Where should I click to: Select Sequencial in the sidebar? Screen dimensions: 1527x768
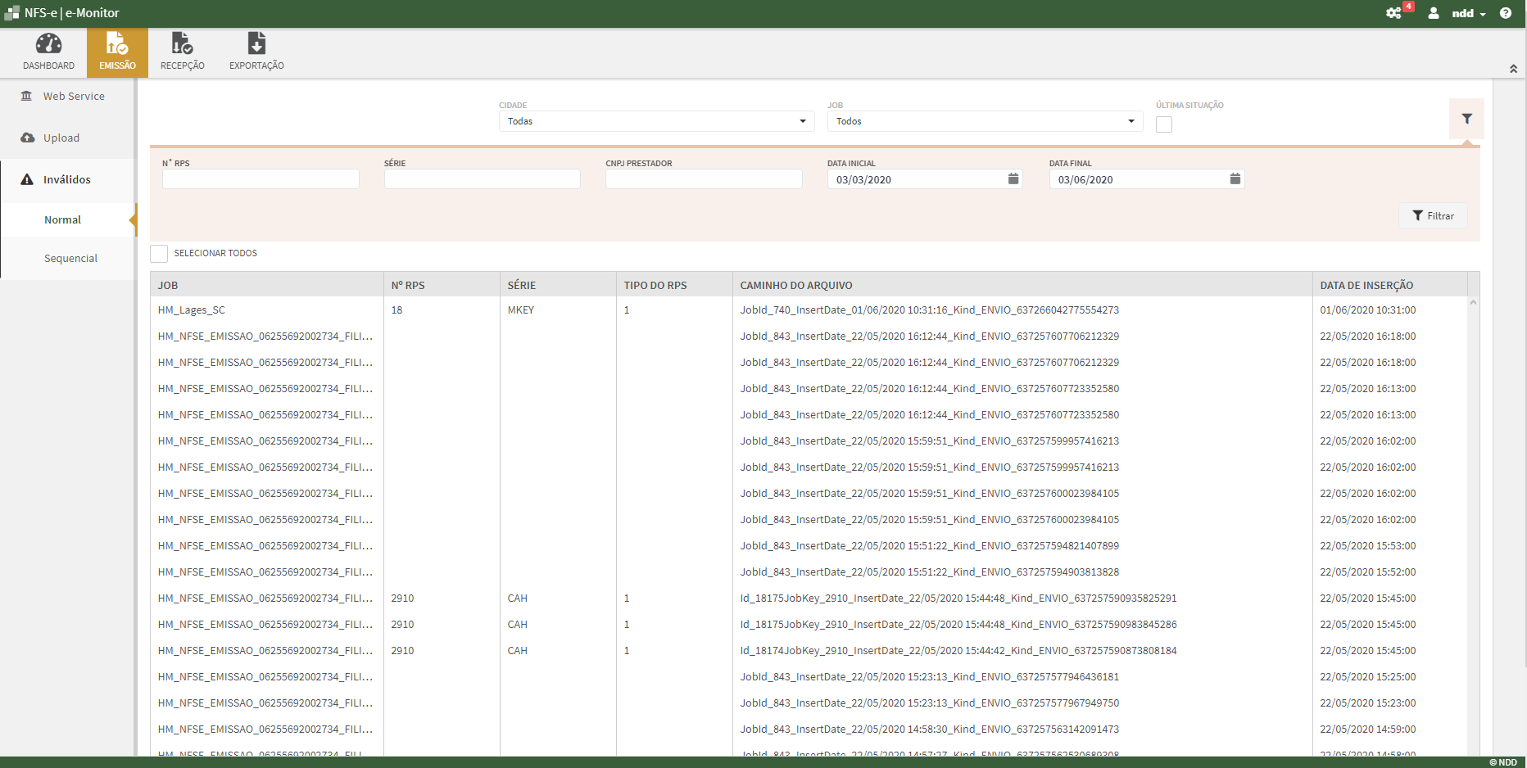70,259
